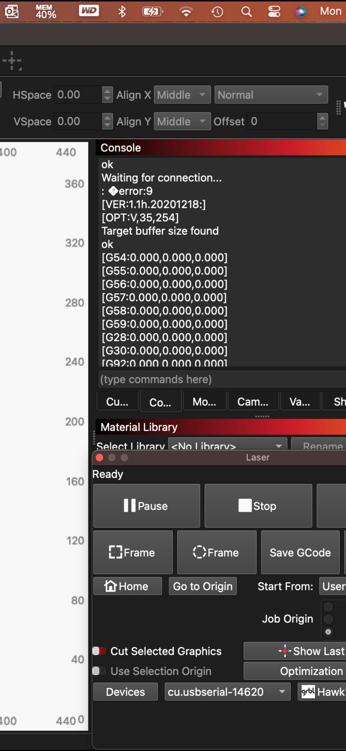Click the WD drive utility icon

tap(89, 11)
